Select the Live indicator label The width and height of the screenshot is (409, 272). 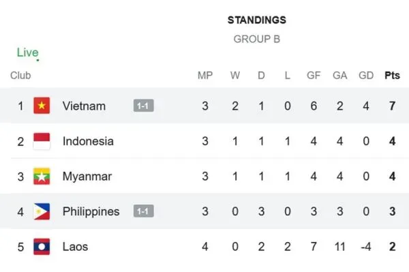(28, 52)
